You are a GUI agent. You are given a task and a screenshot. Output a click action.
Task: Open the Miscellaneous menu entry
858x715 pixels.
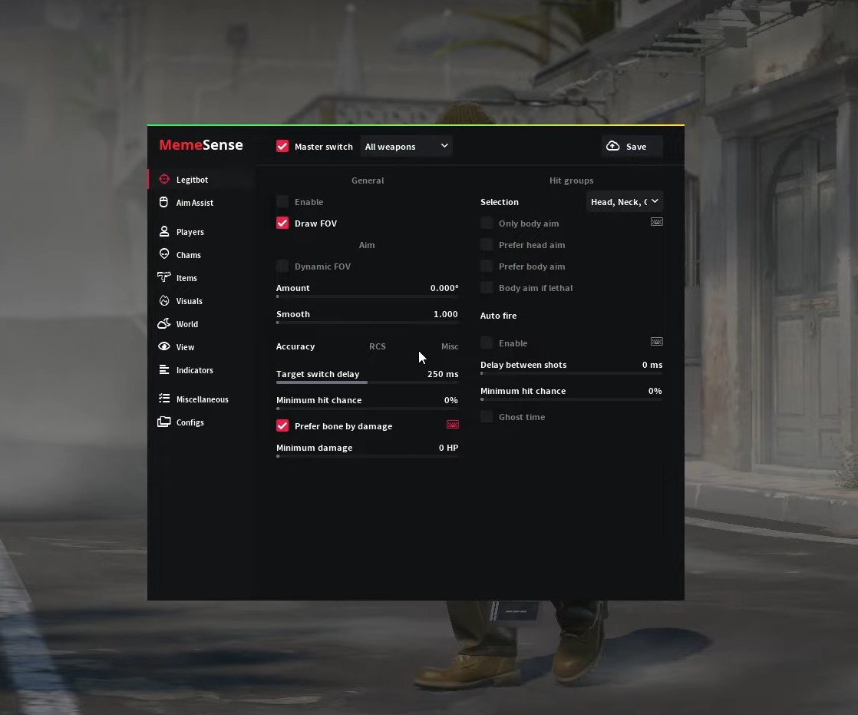pyautogui.click(x=202, y=399)
